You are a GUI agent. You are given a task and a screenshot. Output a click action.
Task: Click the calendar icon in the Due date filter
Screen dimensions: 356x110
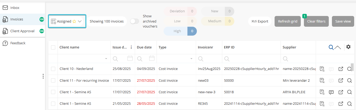(x=152, y=58)
